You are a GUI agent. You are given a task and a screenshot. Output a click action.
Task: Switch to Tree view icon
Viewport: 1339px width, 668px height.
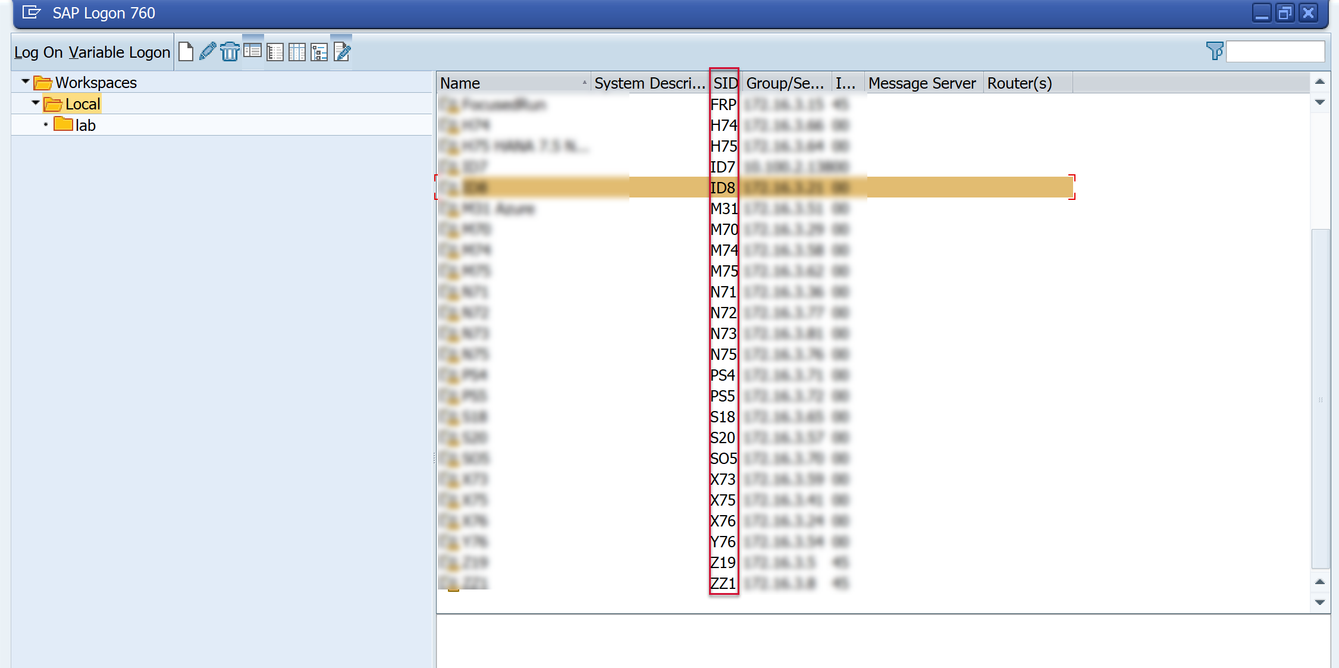(x=319, y=52)
